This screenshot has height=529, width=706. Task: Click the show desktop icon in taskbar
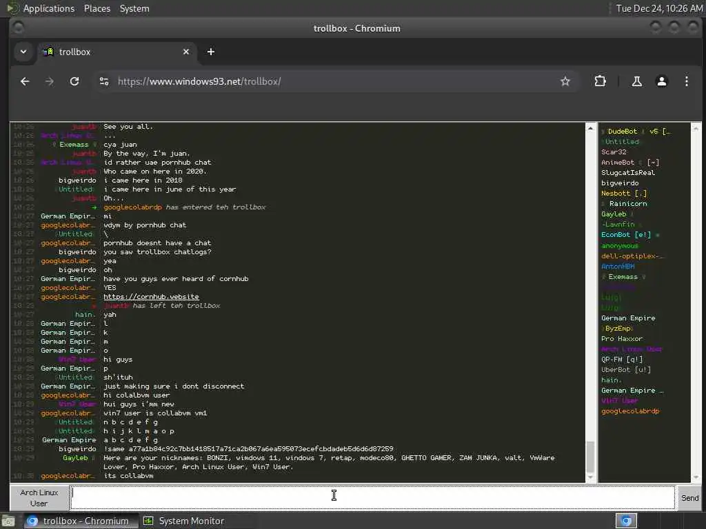point(8,521)
